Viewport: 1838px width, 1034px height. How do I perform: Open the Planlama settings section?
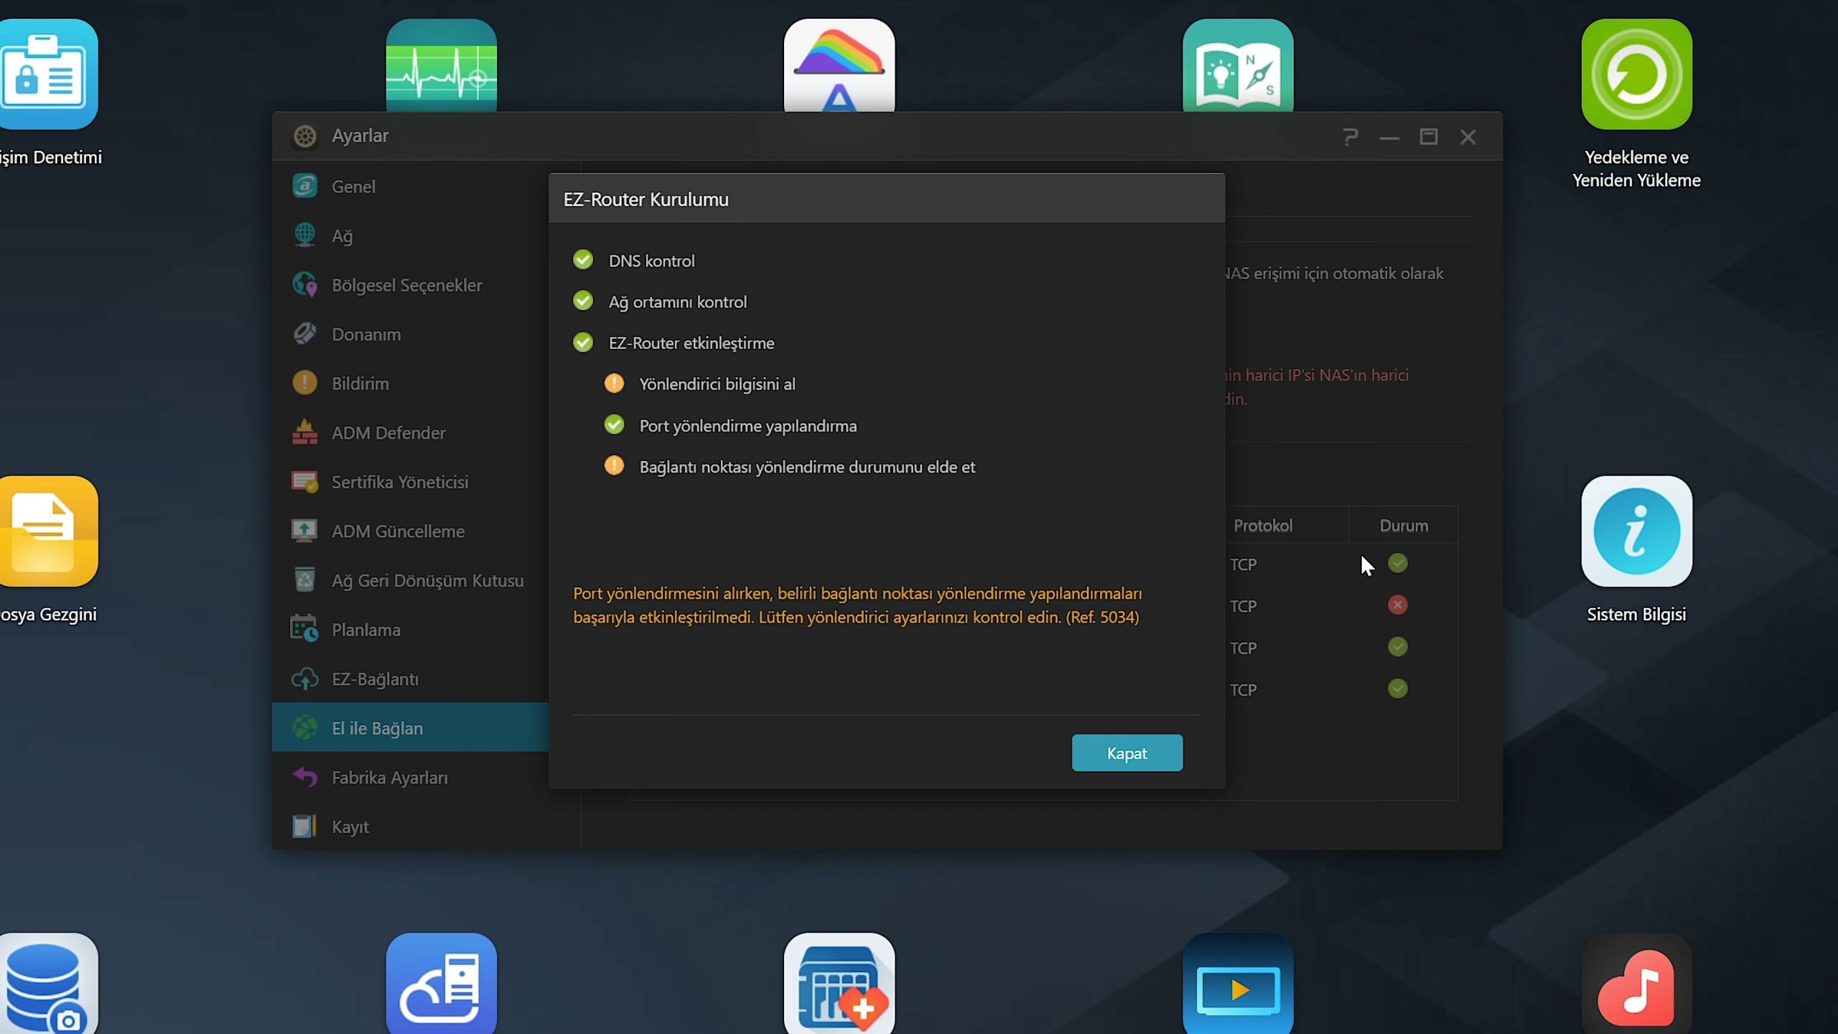(365, 630)
